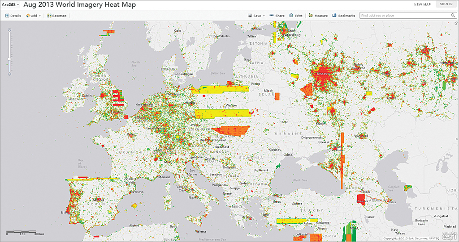Click the Minsk city label
This screenshot has width=459, height=242.
(268, 90)
